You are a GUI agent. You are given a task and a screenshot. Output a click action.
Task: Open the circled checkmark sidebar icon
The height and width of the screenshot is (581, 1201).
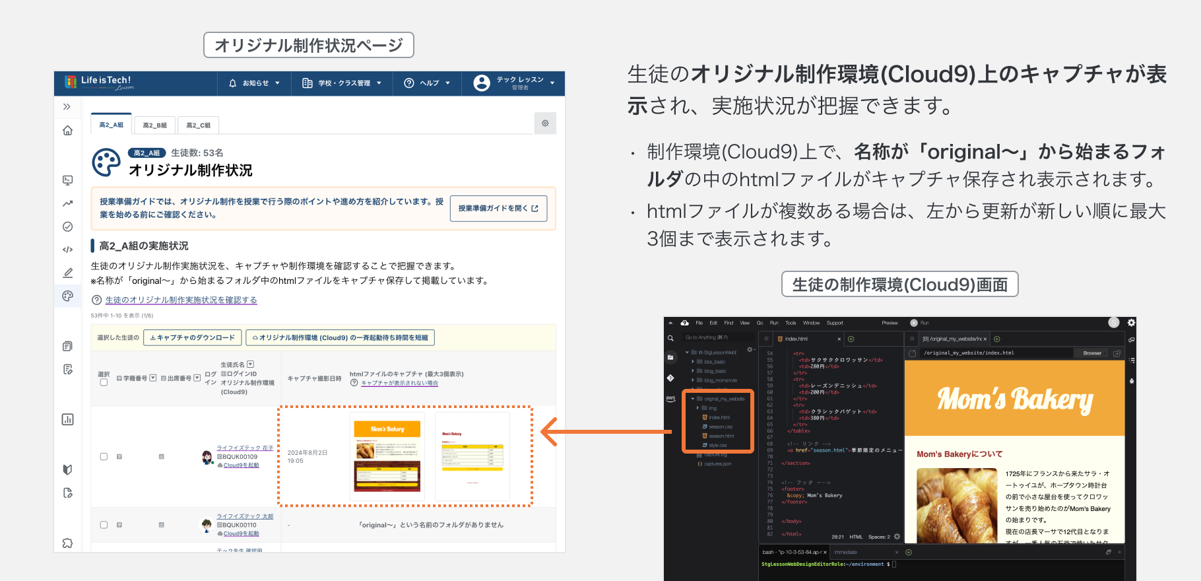(67, 226)
